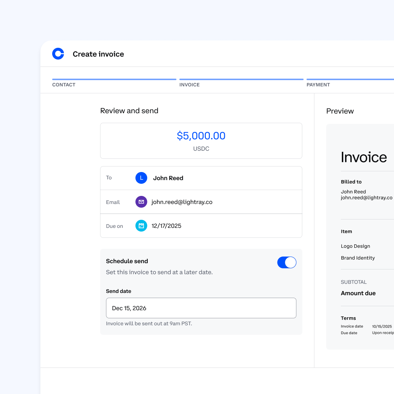Viewport: 394px width, 394px height.
Task: Click the invoice date 10/15/2025 in preview
Action: point(382,326)
